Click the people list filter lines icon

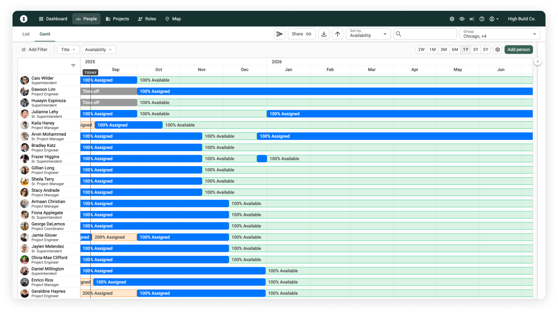point(73,66)
